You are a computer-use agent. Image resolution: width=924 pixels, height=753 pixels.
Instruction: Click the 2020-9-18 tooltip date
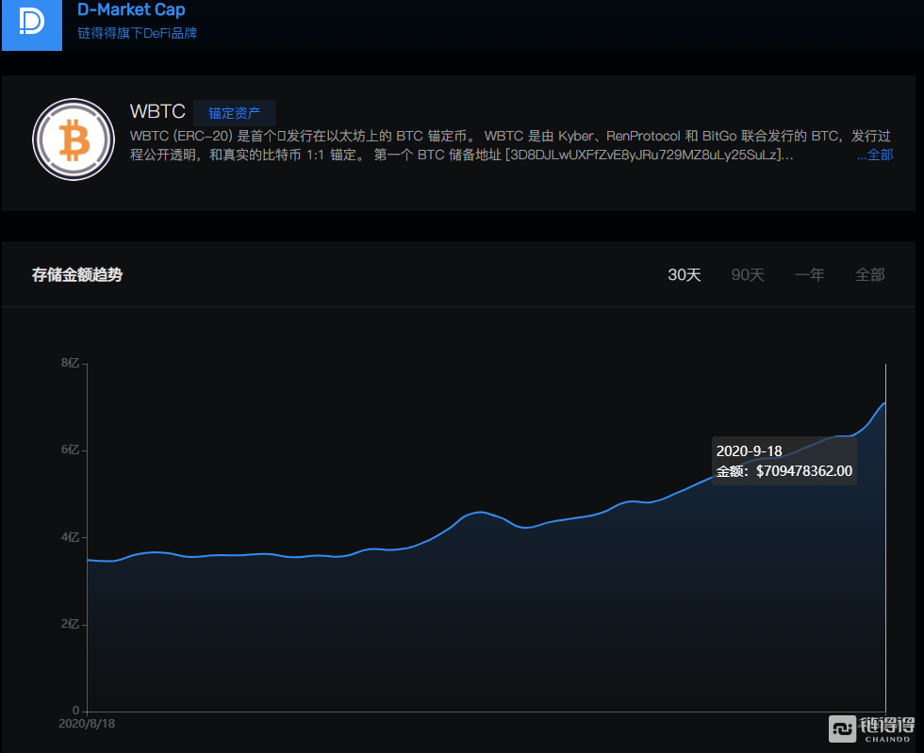749,450
